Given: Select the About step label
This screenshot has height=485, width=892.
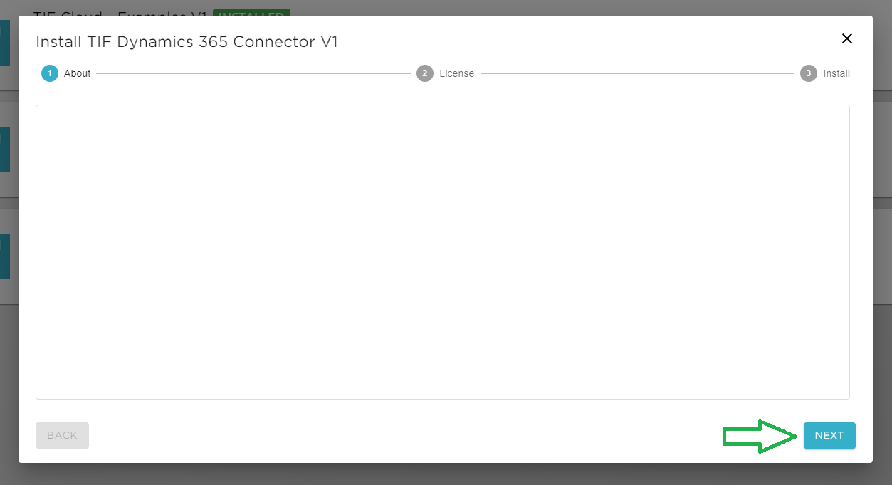Looking at the screenshot, I should [77, 73].
